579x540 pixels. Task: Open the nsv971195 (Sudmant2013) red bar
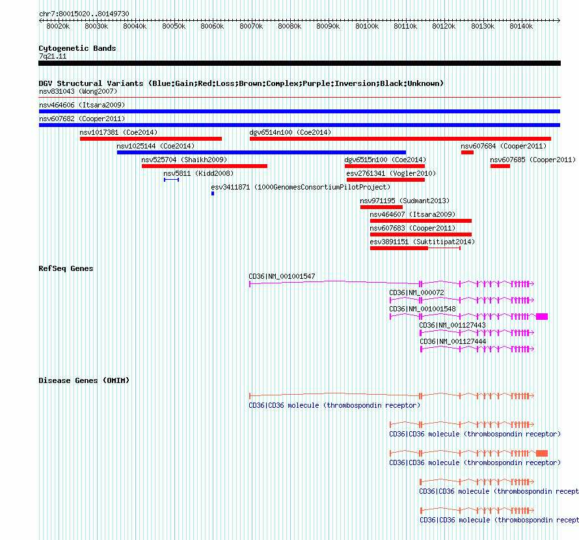[381, 207]
